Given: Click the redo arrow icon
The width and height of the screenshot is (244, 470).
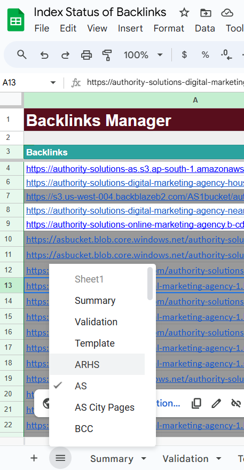Looking at the screenshot, I should coord(65,55).
